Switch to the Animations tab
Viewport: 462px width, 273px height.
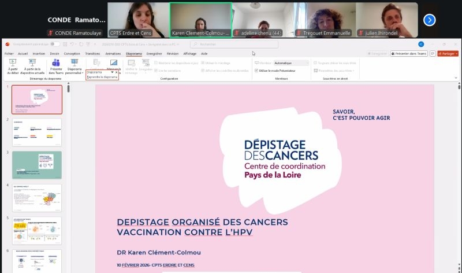[113, 54]
